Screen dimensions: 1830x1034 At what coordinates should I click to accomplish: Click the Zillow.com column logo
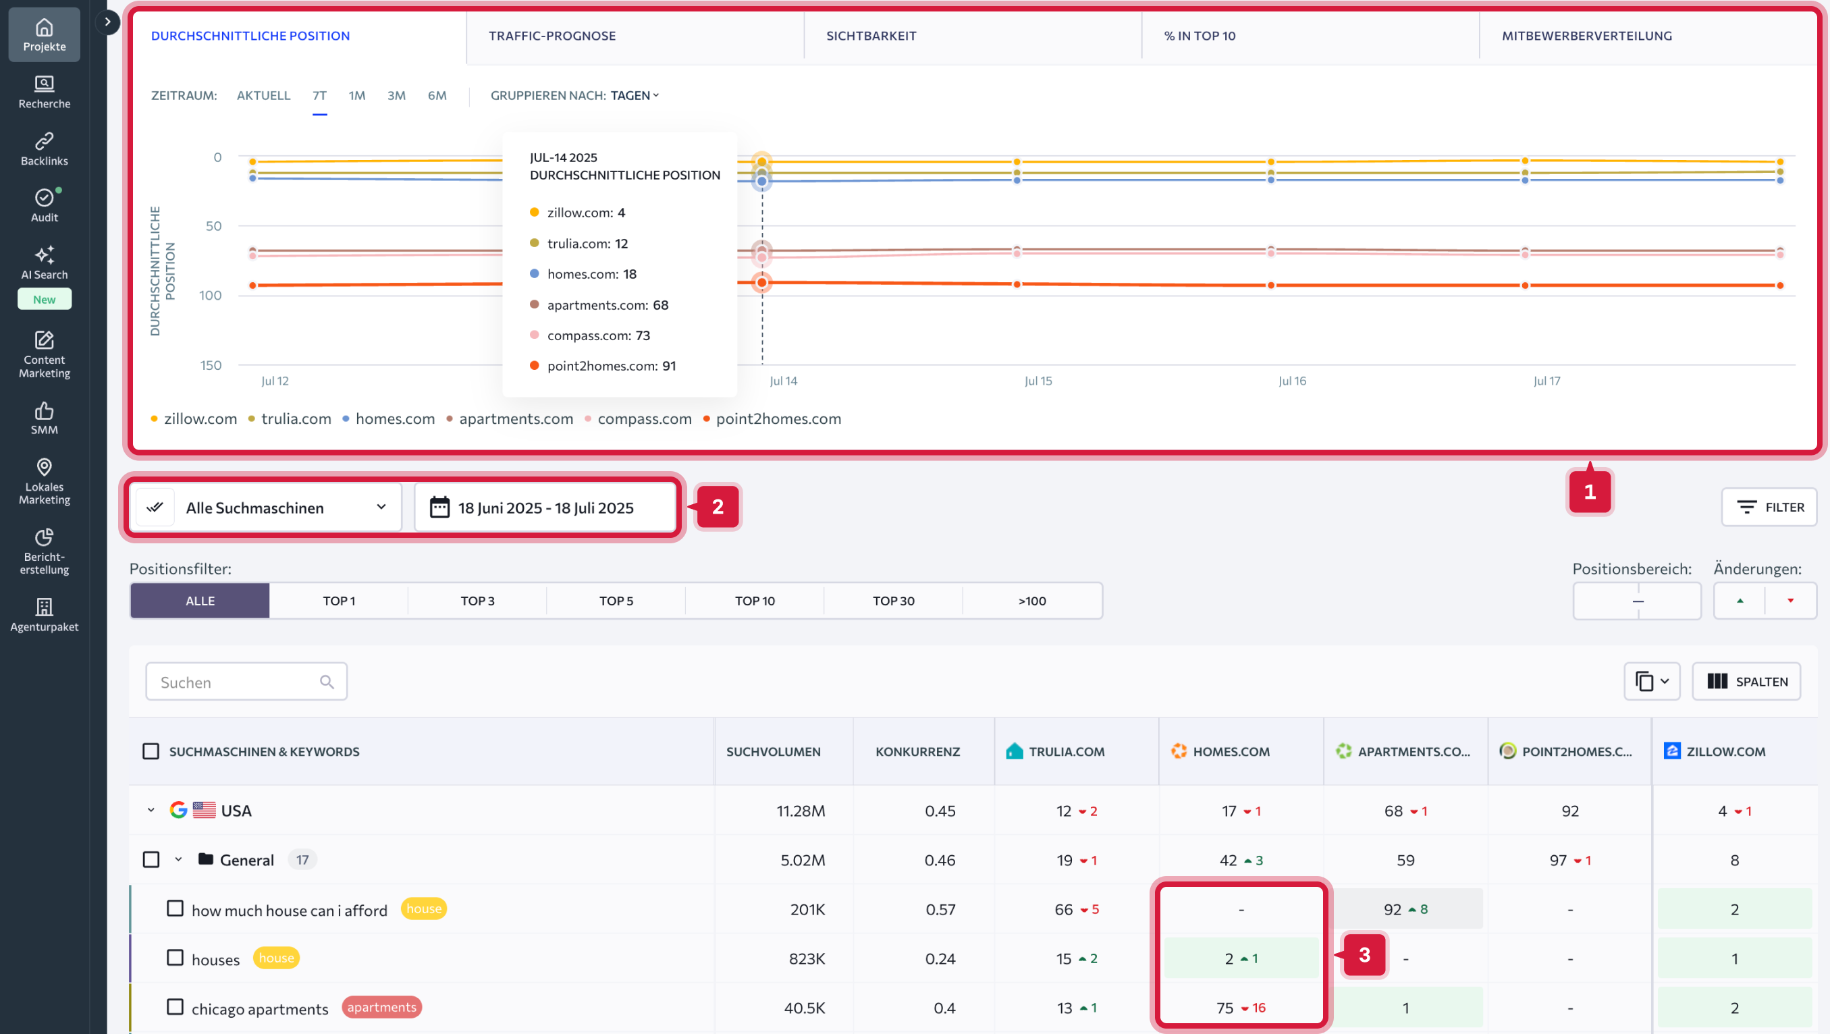[x=1672, y=751]
